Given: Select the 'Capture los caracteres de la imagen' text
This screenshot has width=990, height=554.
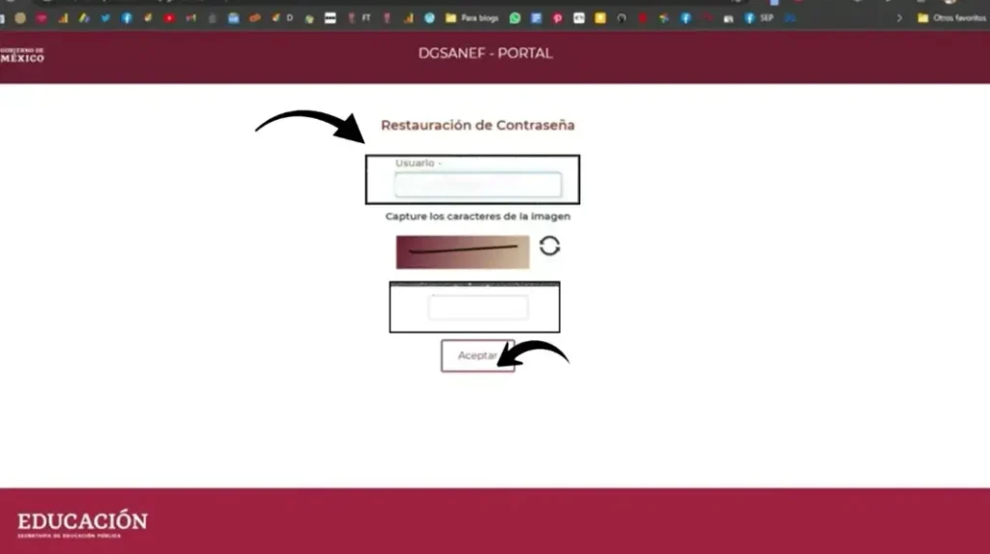Looking at the screenshot, I should pyautogui.click(x=478, y=216).
